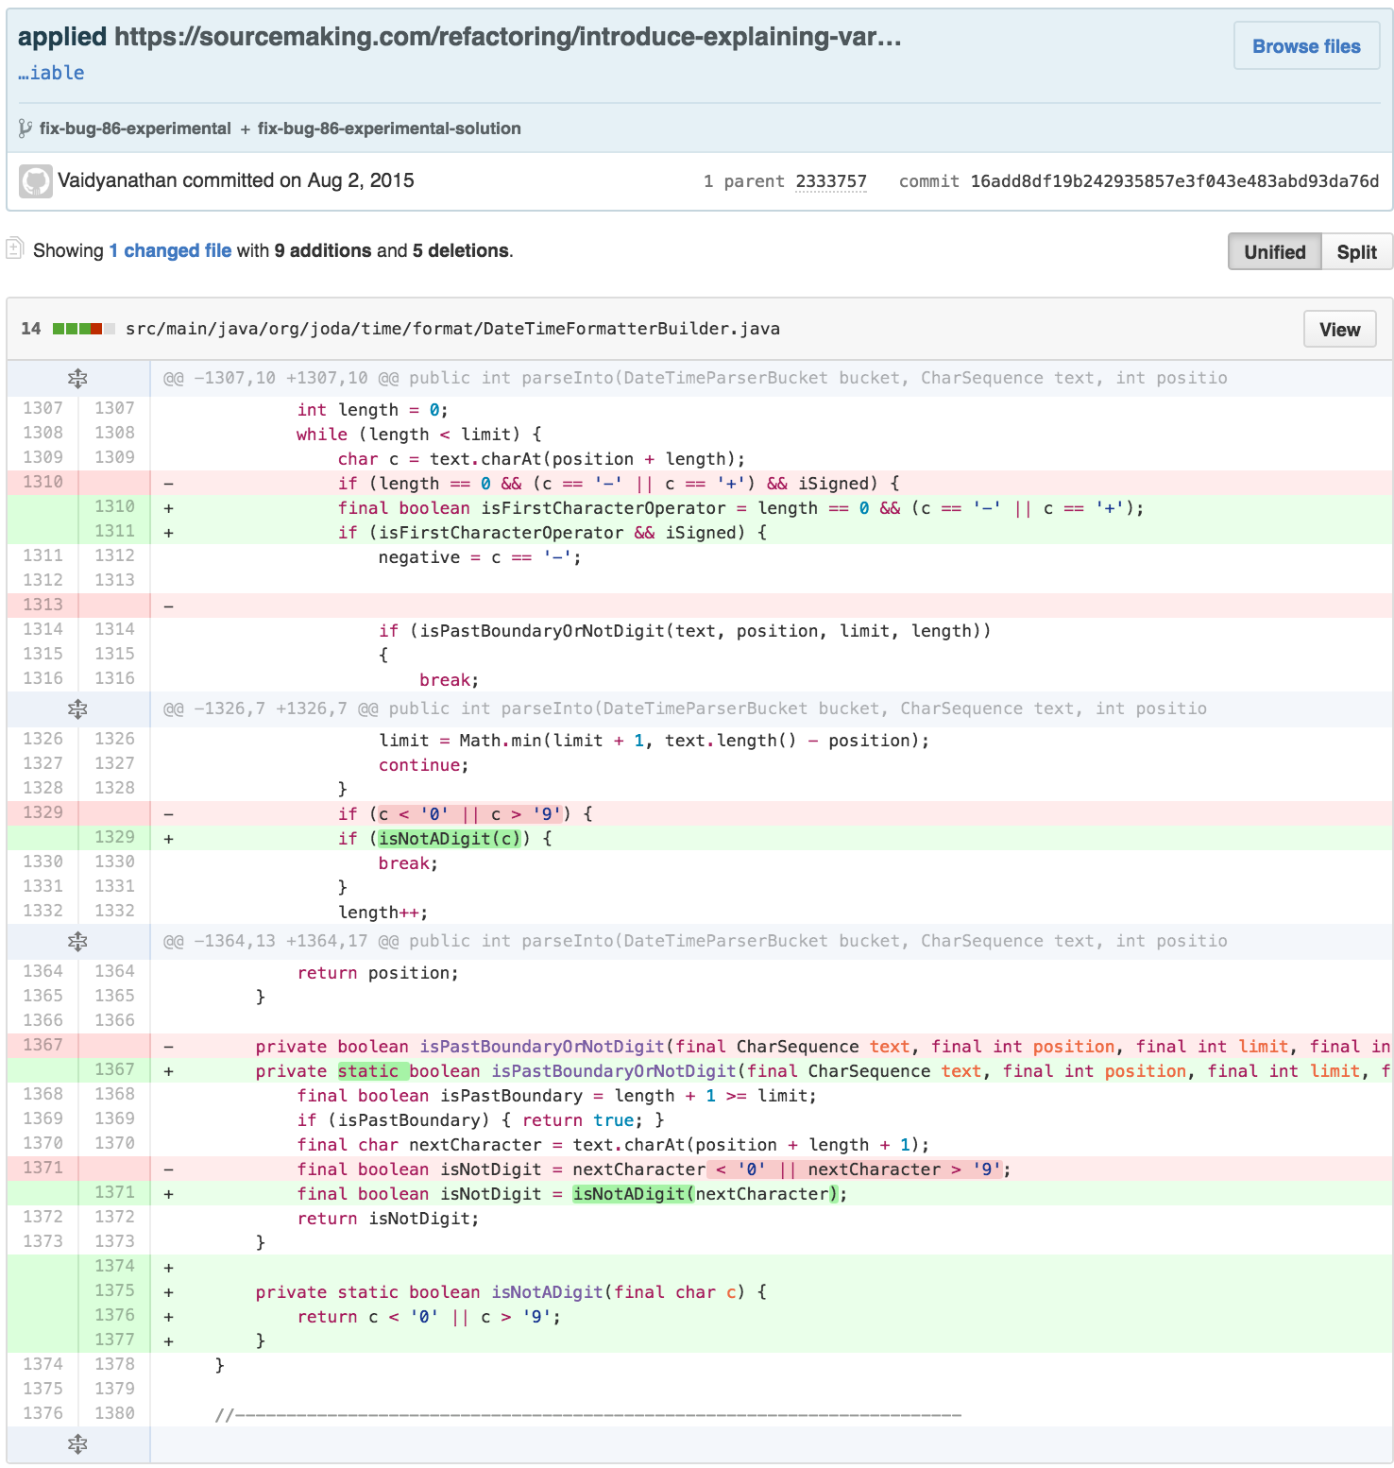Screen dimensions: 1394x1468
Task: Click the 'return c < '0' || c > '9';' line
Action: coord(429,1317)
